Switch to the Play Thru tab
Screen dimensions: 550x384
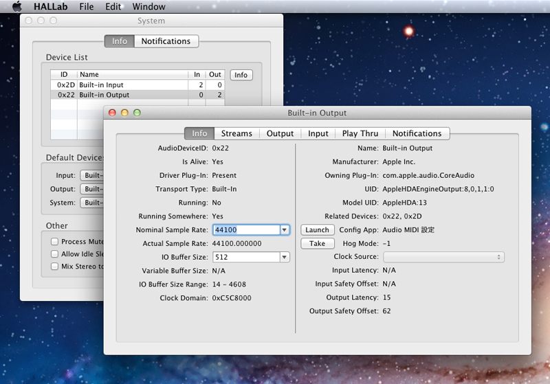(x=360, y=133)
